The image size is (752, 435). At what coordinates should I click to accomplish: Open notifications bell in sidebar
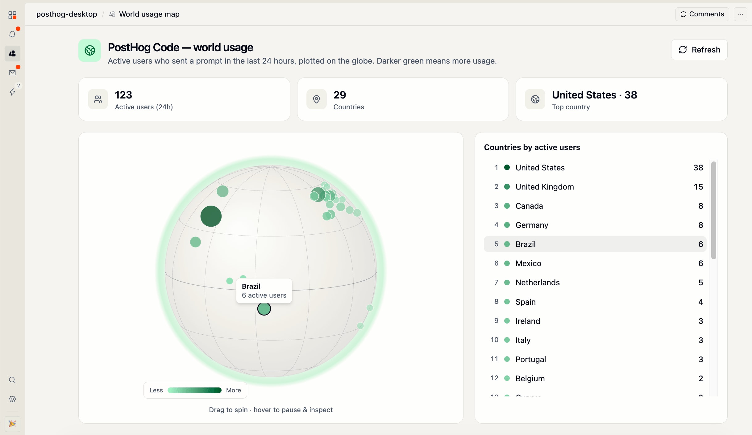pyautogui.click(x=12, y=34)
